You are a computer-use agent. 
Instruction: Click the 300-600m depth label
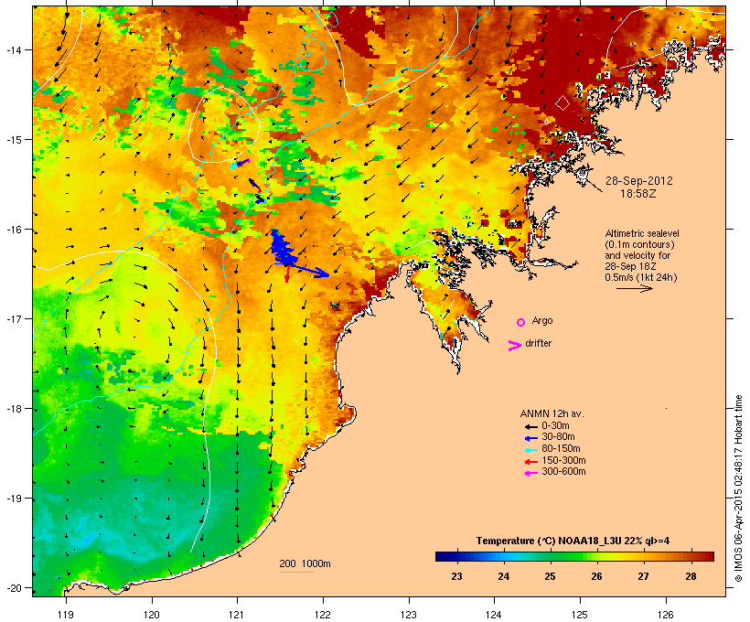[563, 472]
